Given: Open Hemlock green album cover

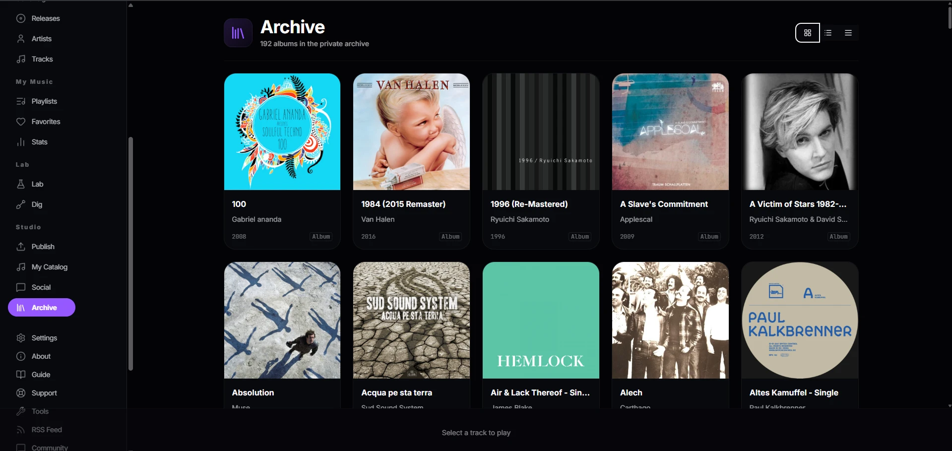Looking at the screenshot, I should 541,321.
